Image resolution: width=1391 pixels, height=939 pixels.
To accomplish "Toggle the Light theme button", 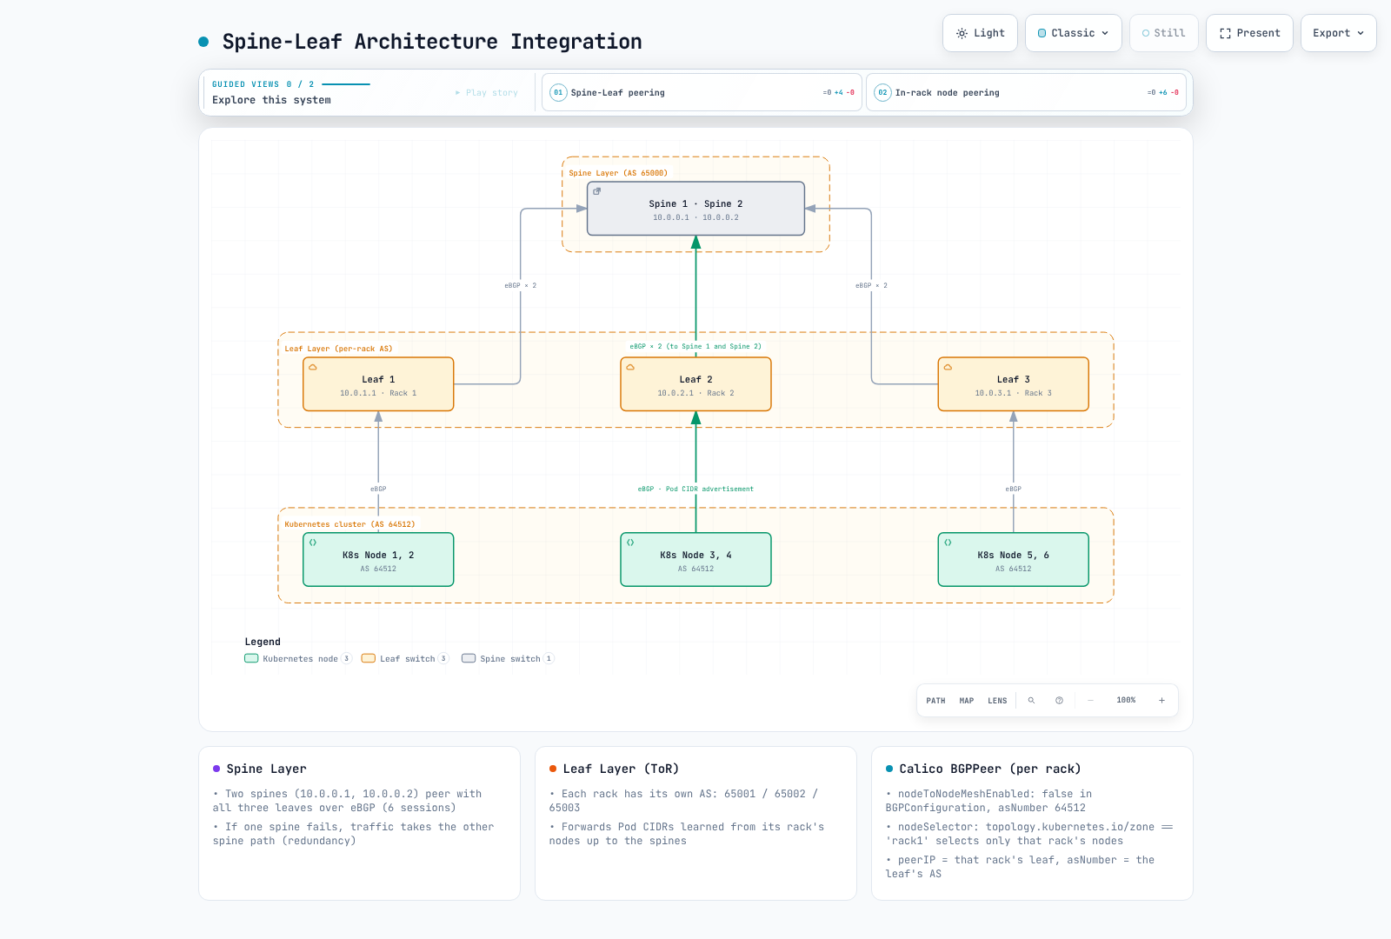I will [980, 33].
